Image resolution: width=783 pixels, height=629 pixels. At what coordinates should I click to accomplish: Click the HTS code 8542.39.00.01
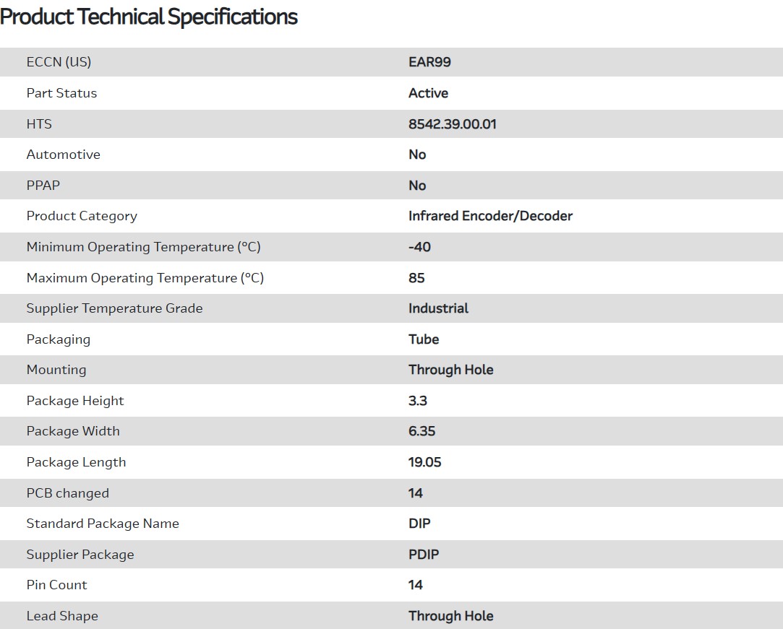click(452, 124)
